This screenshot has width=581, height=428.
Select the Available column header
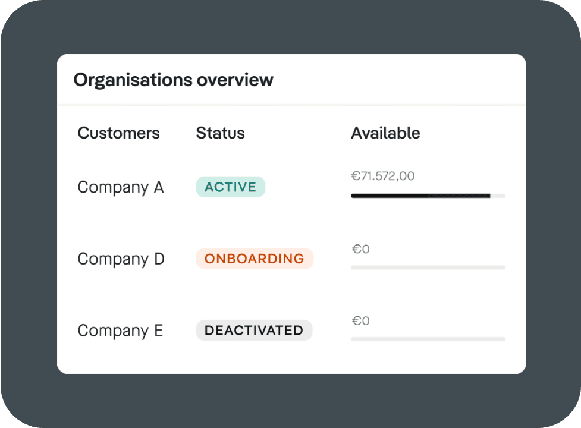385,133
